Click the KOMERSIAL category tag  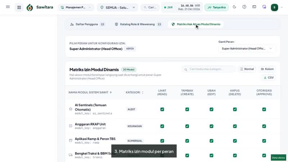(135, 141)
